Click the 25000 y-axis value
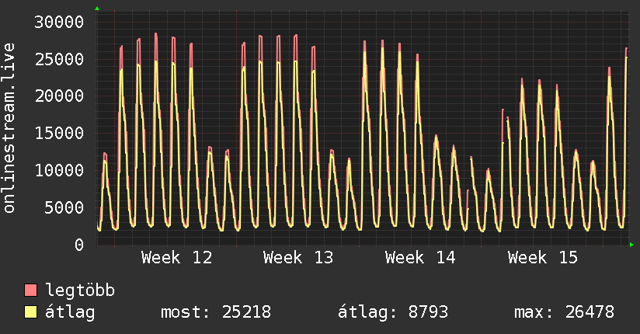This screenshot has width=640, height=334. (x=59, y=59)
